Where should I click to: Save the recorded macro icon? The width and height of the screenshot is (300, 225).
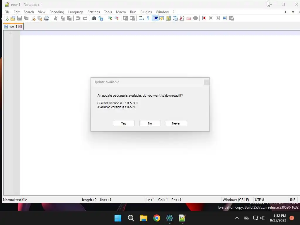coord(231,18)
